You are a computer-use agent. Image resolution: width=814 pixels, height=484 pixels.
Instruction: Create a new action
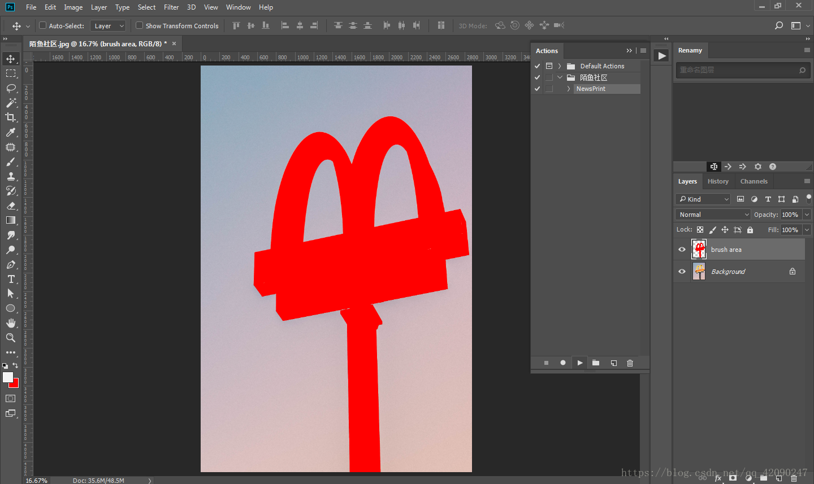[613, 363]
